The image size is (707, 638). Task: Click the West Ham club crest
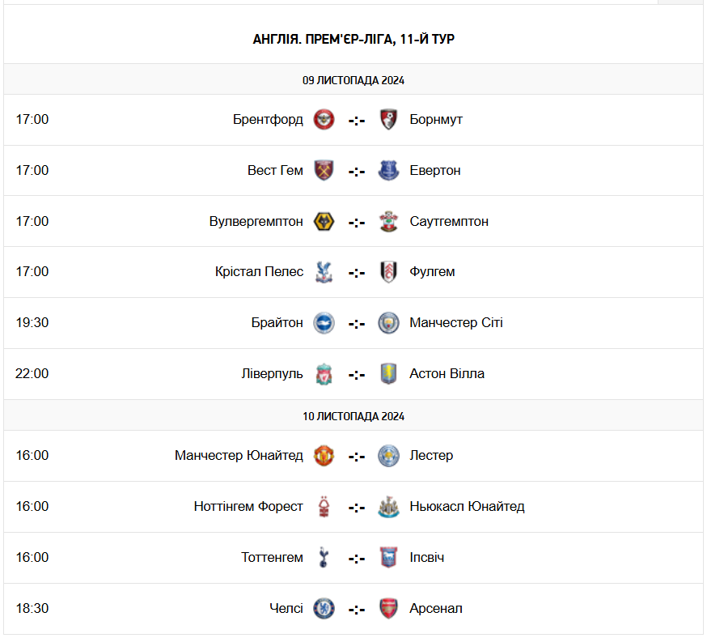point(324,171)
